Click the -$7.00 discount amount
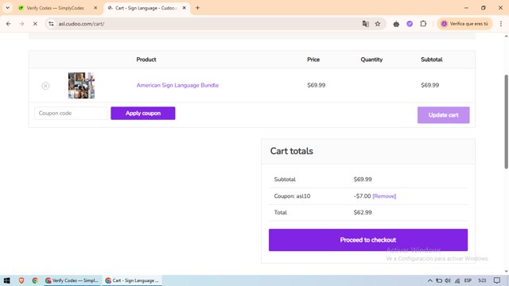Screen dimensions: 509x286 (x=363, y=196)
